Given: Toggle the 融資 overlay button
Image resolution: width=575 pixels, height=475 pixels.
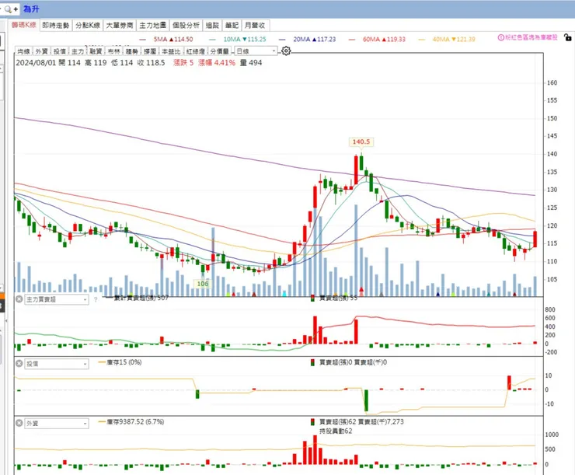Looking at the screenshot, I should pyautogui.click(x=96, y=51).
